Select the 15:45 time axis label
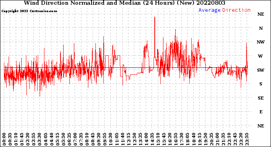Viewport: 271px width, 147px height. click(x=164, y=139)
